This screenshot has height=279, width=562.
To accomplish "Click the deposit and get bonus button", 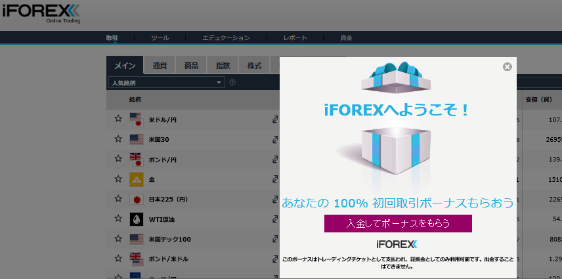I will pyautogui.click(x=398, y=223).
